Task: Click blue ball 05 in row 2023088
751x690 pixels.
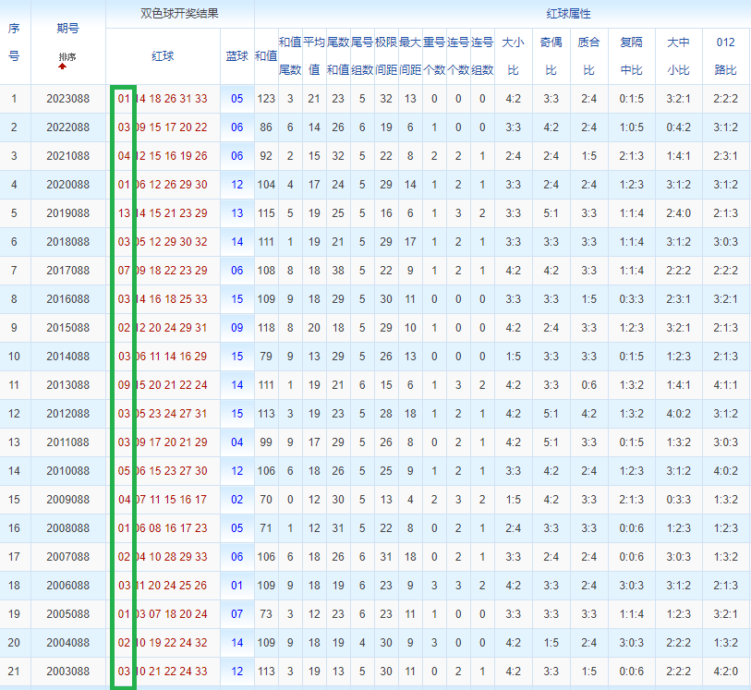Action: click(x=237, y=99)
